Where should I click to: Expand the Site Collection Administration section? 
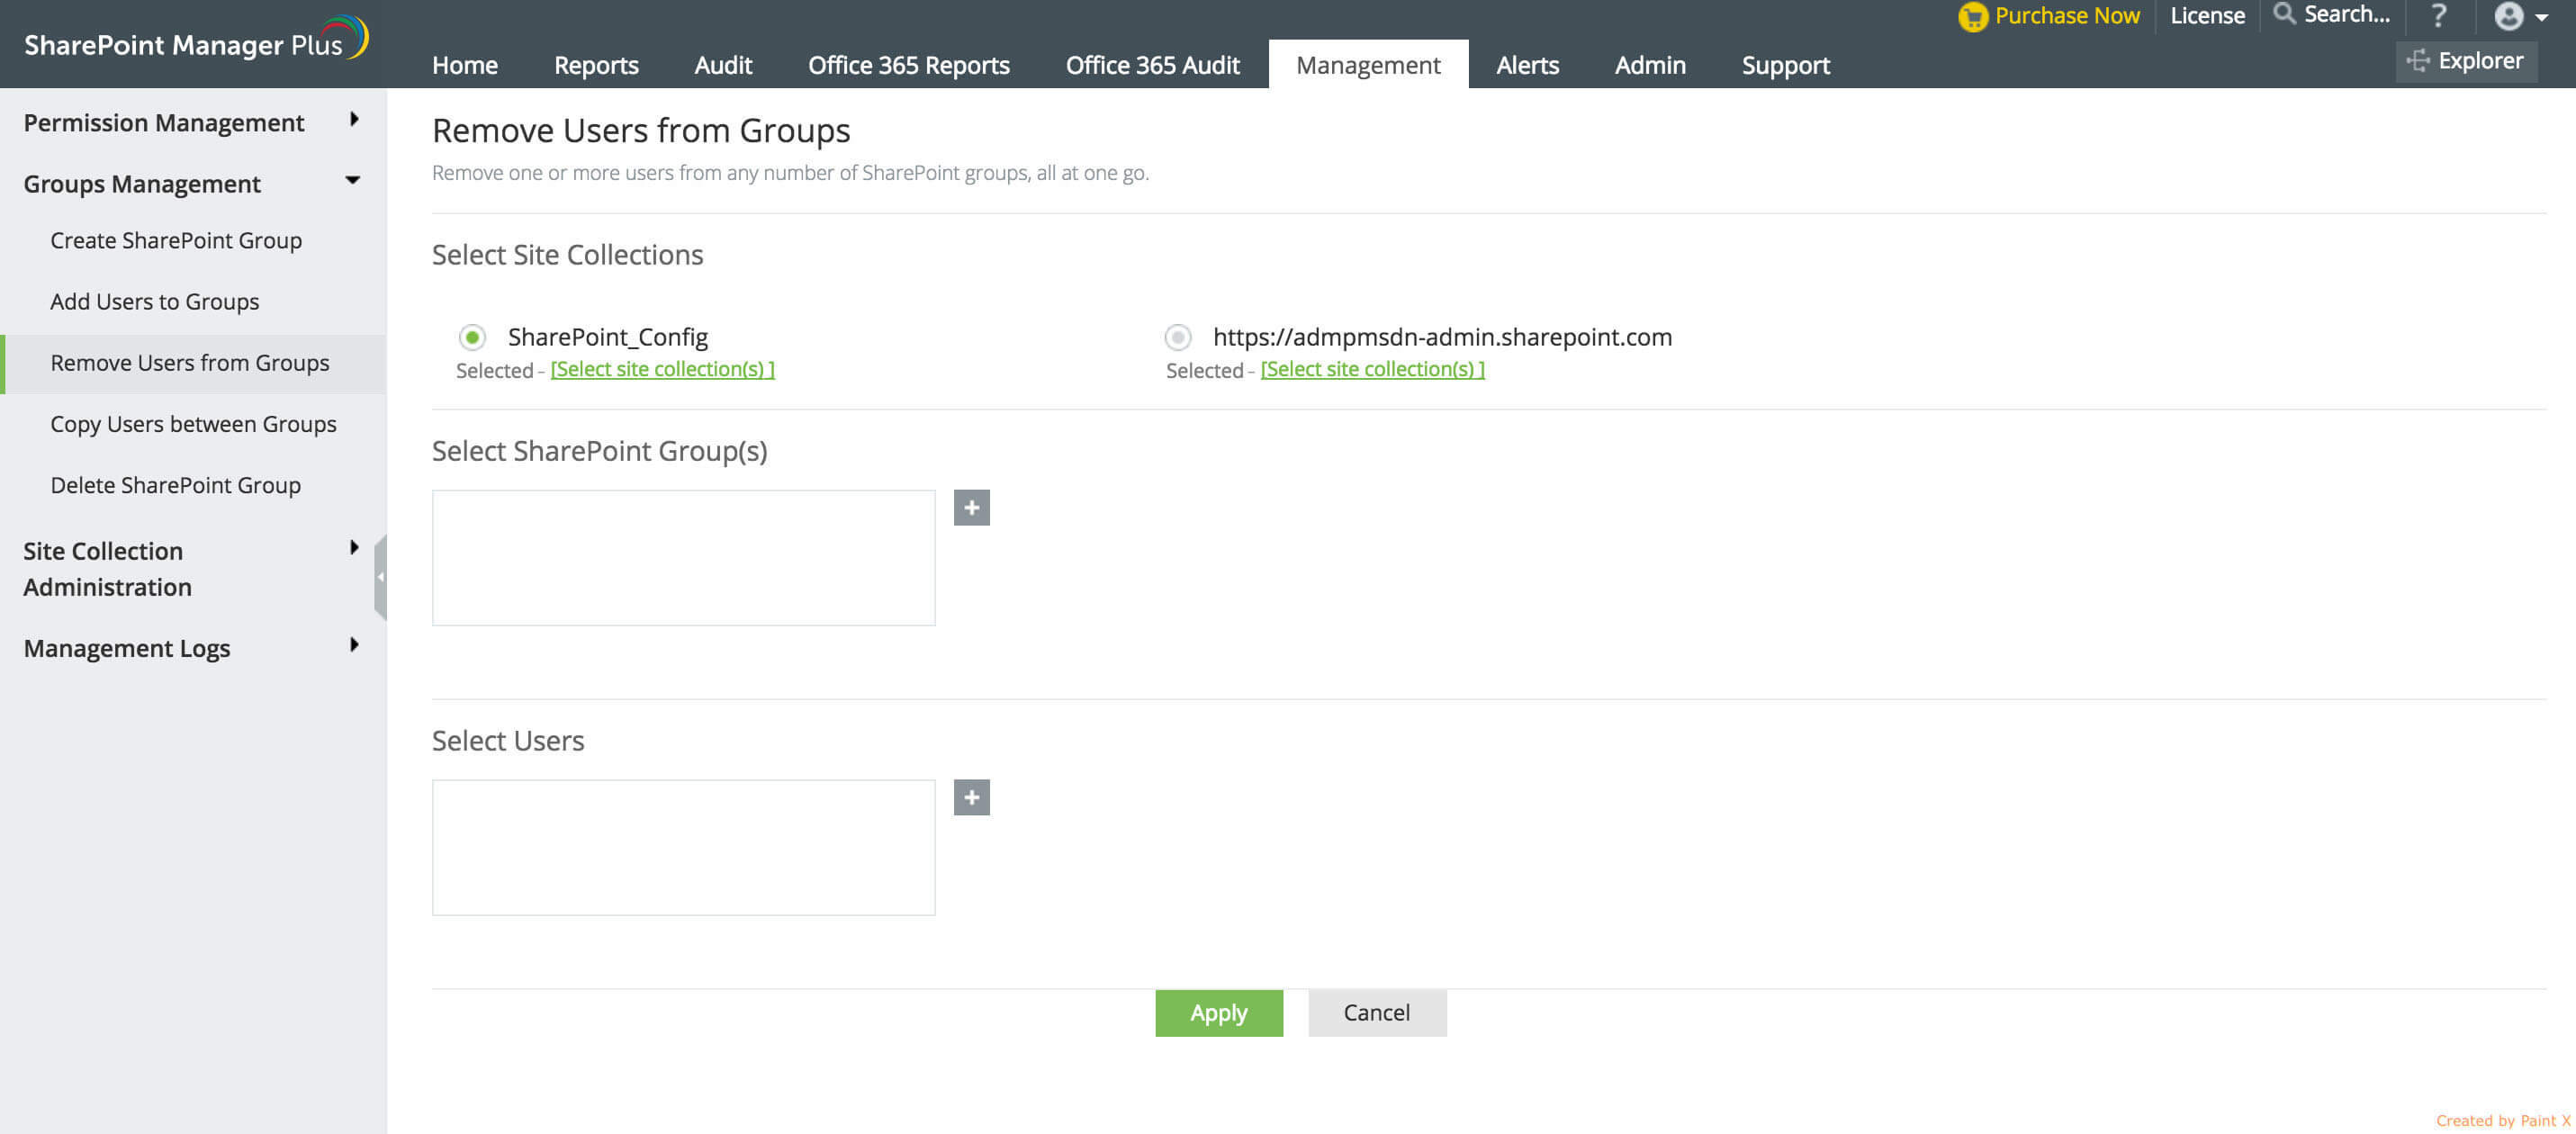coord(353,548)
